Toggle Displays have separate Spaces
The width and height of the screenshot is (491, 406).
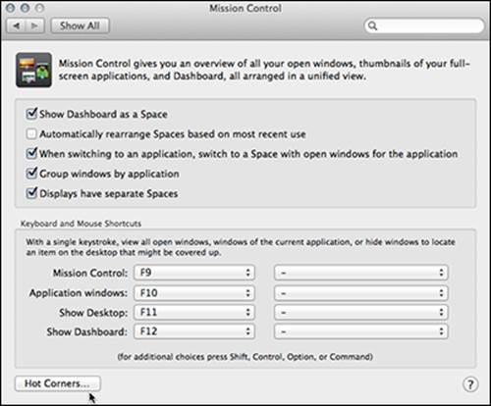31,193
